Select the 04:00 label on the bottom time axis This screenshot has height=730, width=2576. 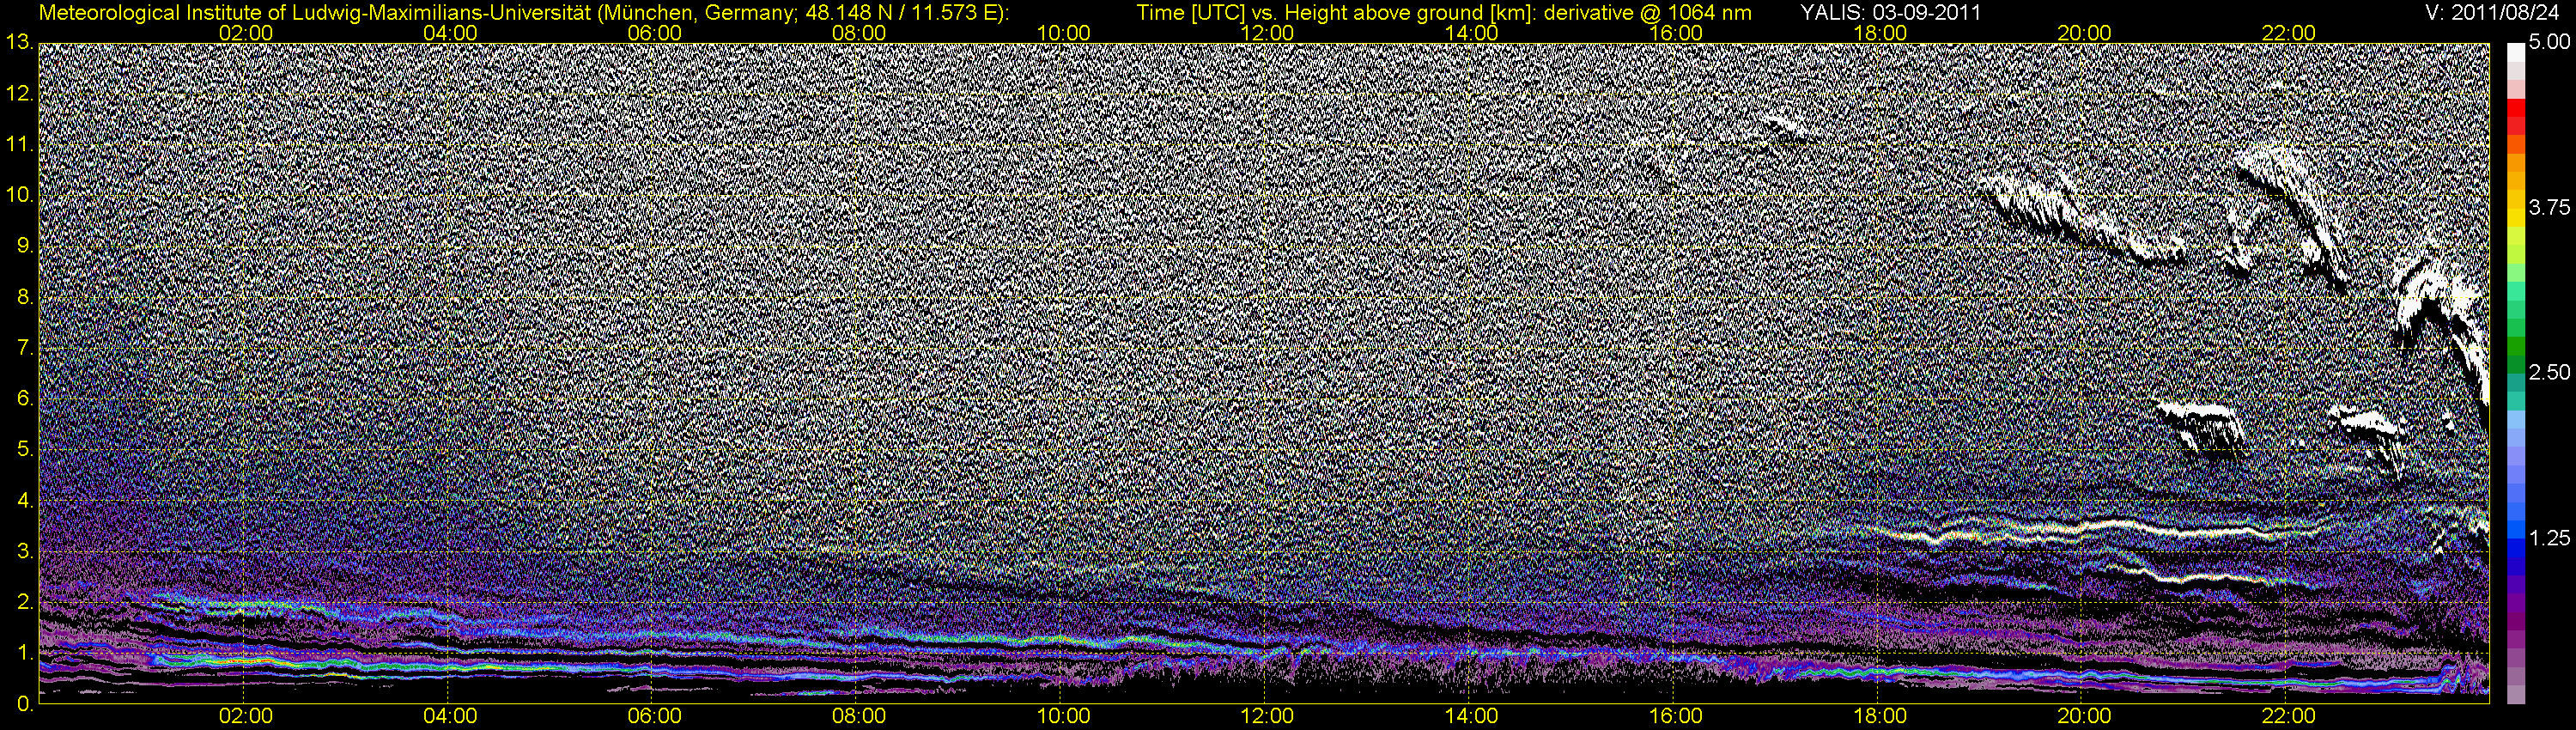coord(450,716)
